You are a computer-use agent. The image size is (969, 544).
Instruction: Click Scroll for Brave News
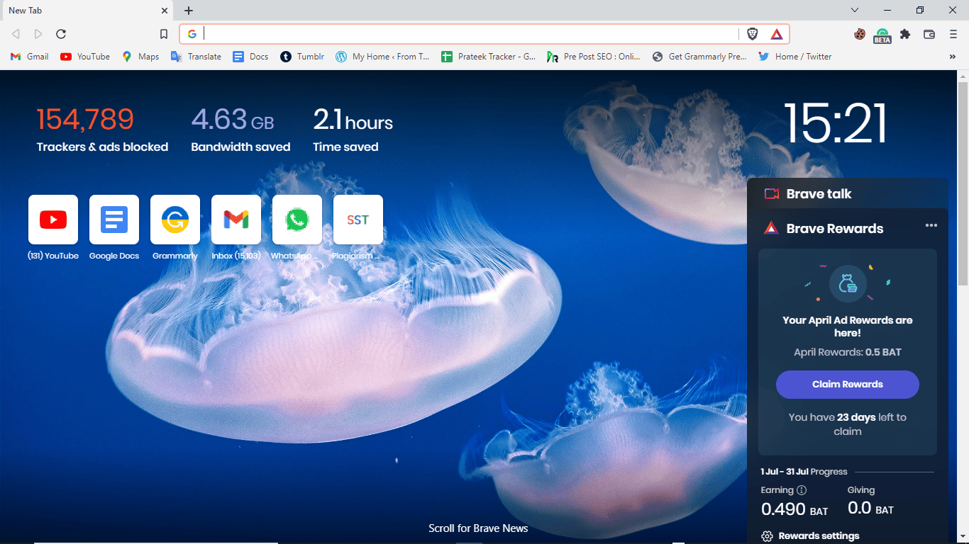pos(478,528)
